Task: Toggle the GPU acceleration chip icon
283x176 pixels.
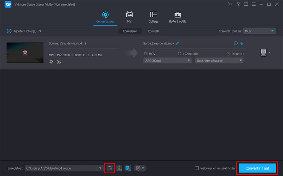Action: click(x=128, y=168)
